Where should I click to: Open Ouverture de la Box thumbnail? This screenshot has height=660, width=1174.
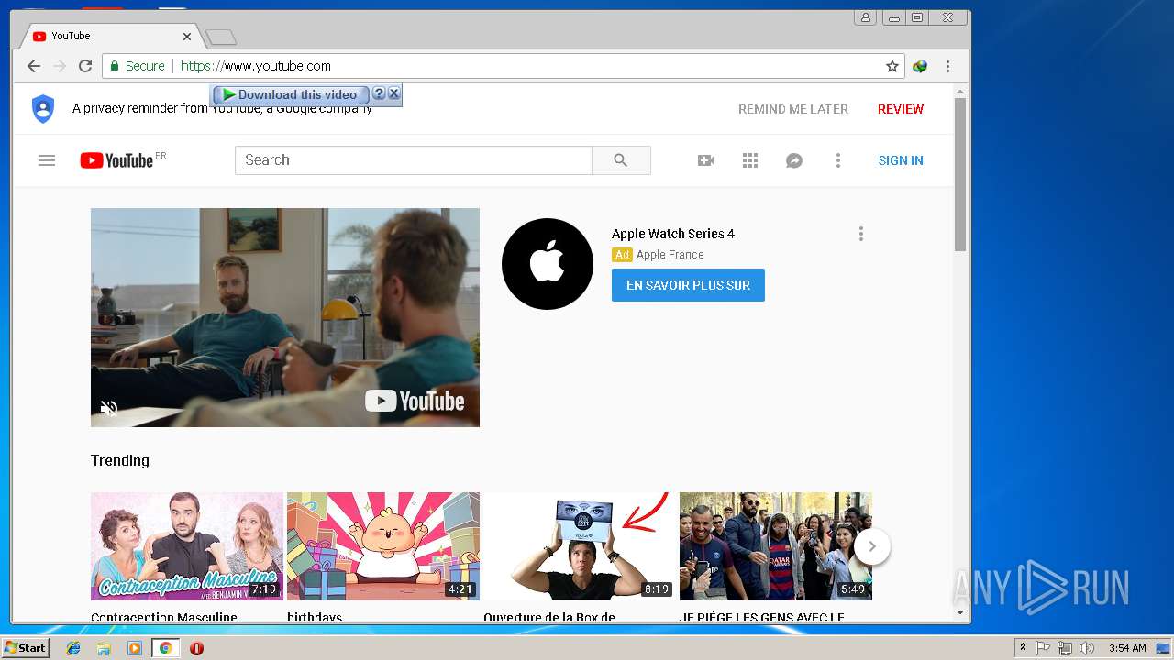coord(580,546)
